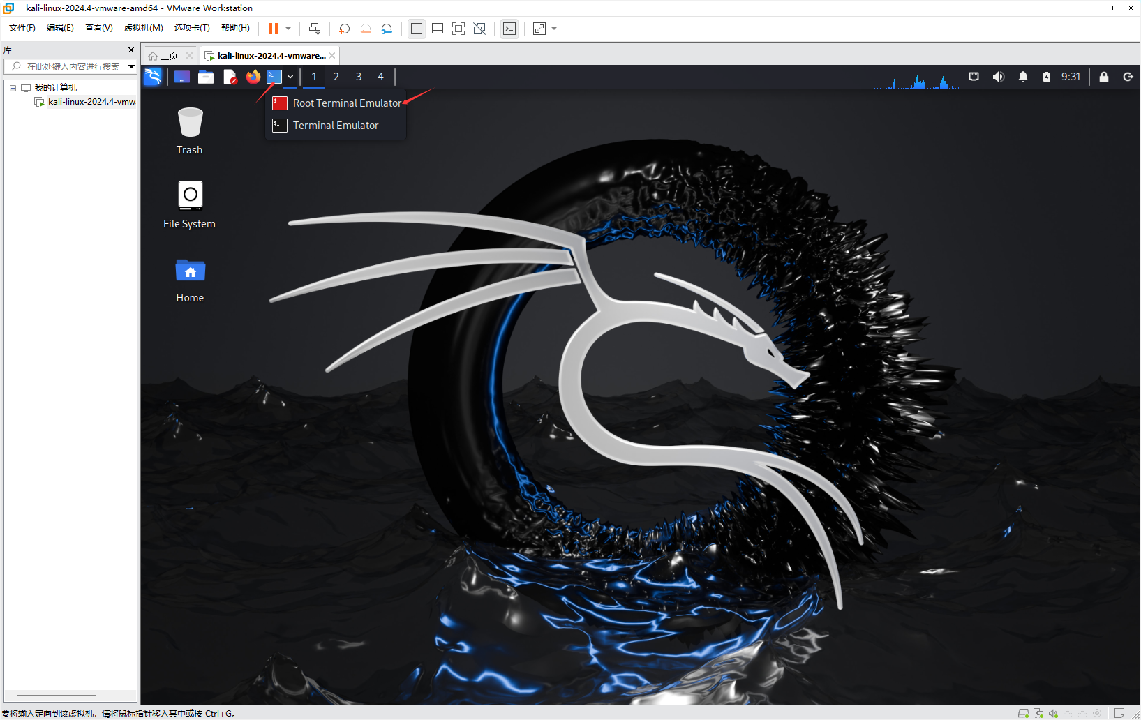Screen dimensions: 1141x720
Task: Launch Firefox from the Kali panel
Action: (x=253, y=77)
